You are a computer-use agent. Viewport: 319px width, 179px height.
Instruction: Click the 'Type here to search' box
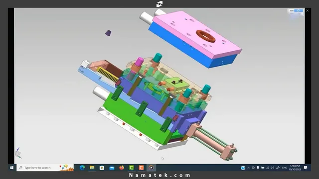point(45,168)
